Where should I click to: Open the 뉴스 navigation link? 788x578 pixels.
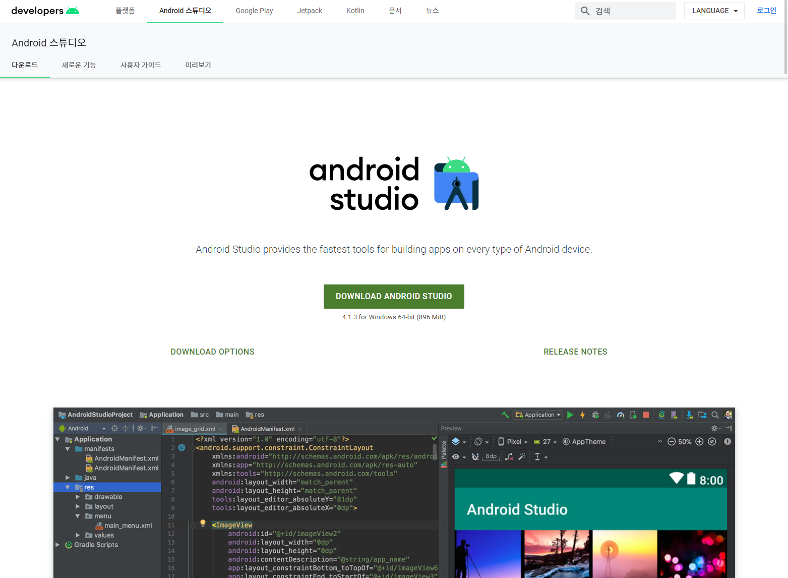tap(432, 11)
